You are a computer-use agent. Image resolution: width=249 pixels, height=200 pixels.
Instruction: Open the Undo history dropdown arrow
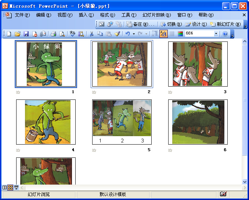click(x=134, y=34)
